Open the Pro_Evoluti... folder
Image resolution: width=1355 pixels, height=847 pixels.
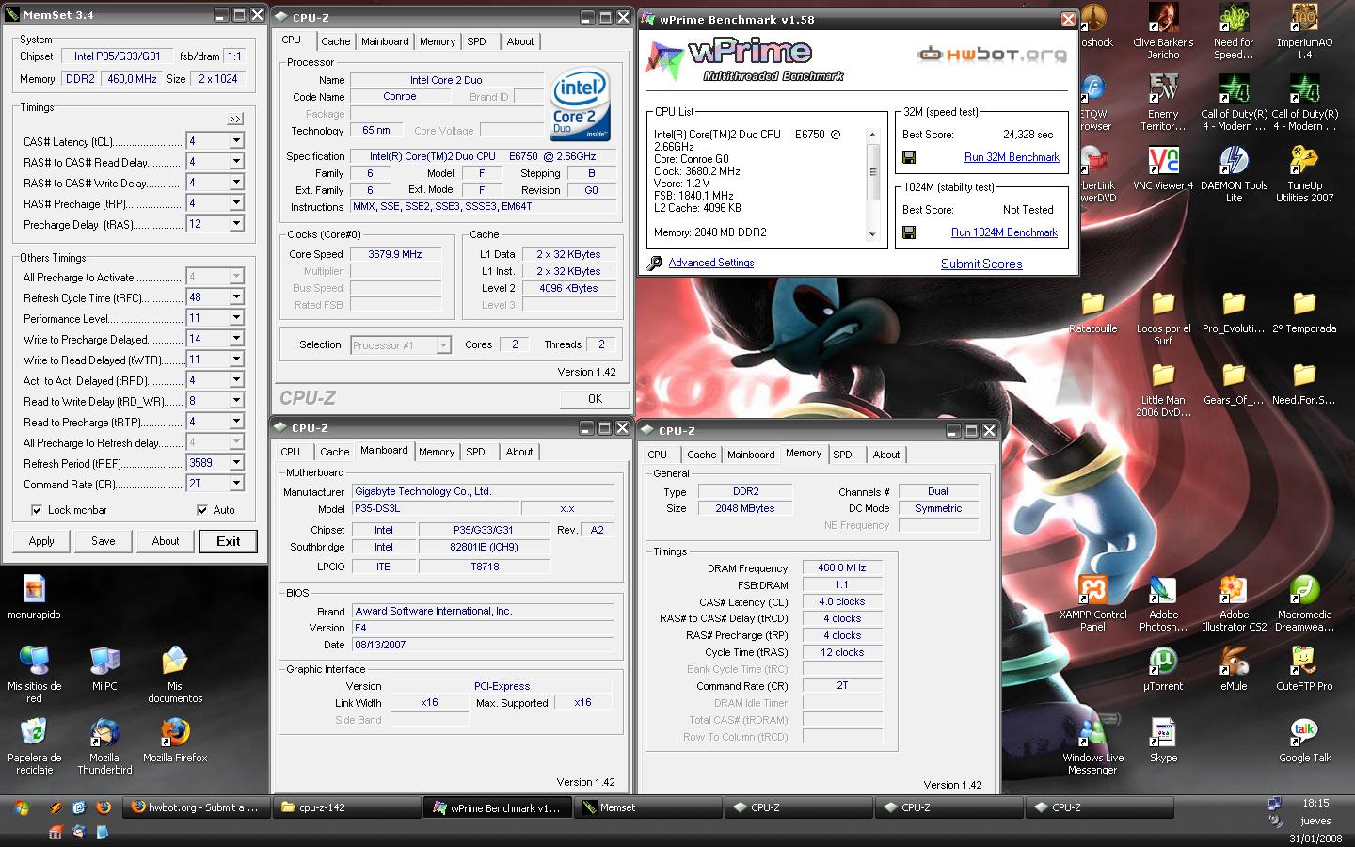[x=1234, y=311]
